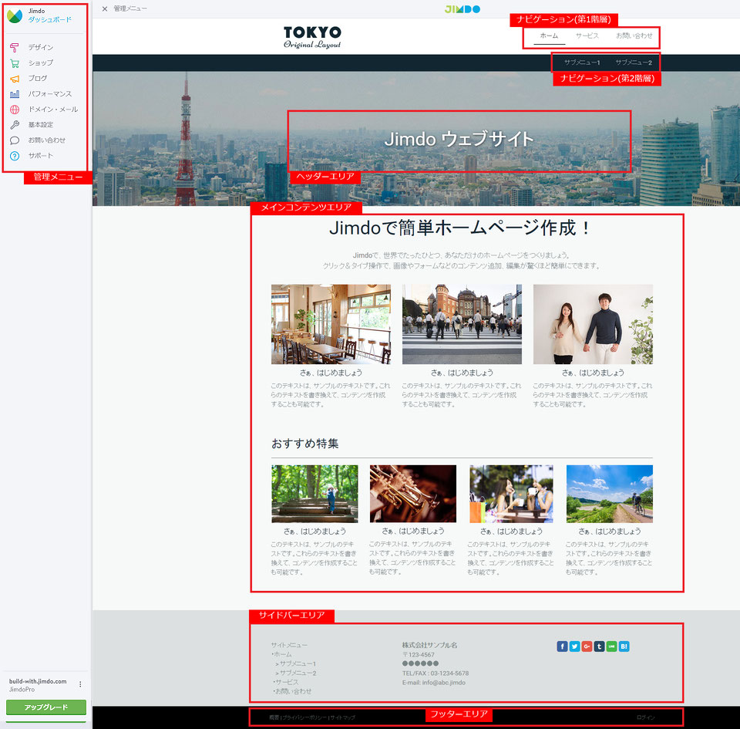Click the 'おすすめ特集' section heading
Screen dimensions: 740x729
coord(305,444)
